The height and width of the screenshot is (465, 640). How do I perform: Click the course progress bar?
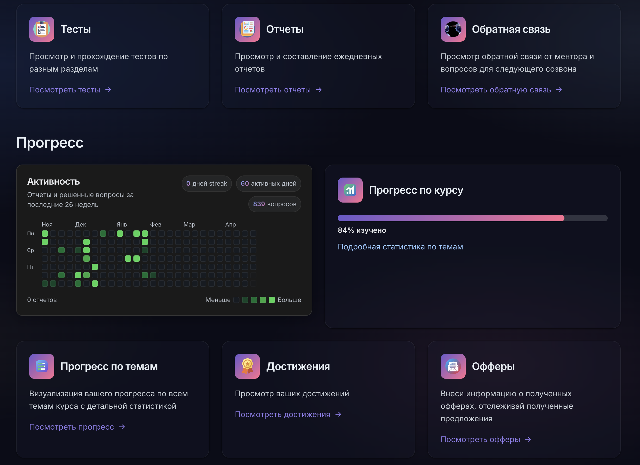tap(472, 218)
